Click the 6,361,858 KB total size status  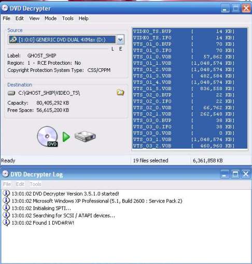207,160
